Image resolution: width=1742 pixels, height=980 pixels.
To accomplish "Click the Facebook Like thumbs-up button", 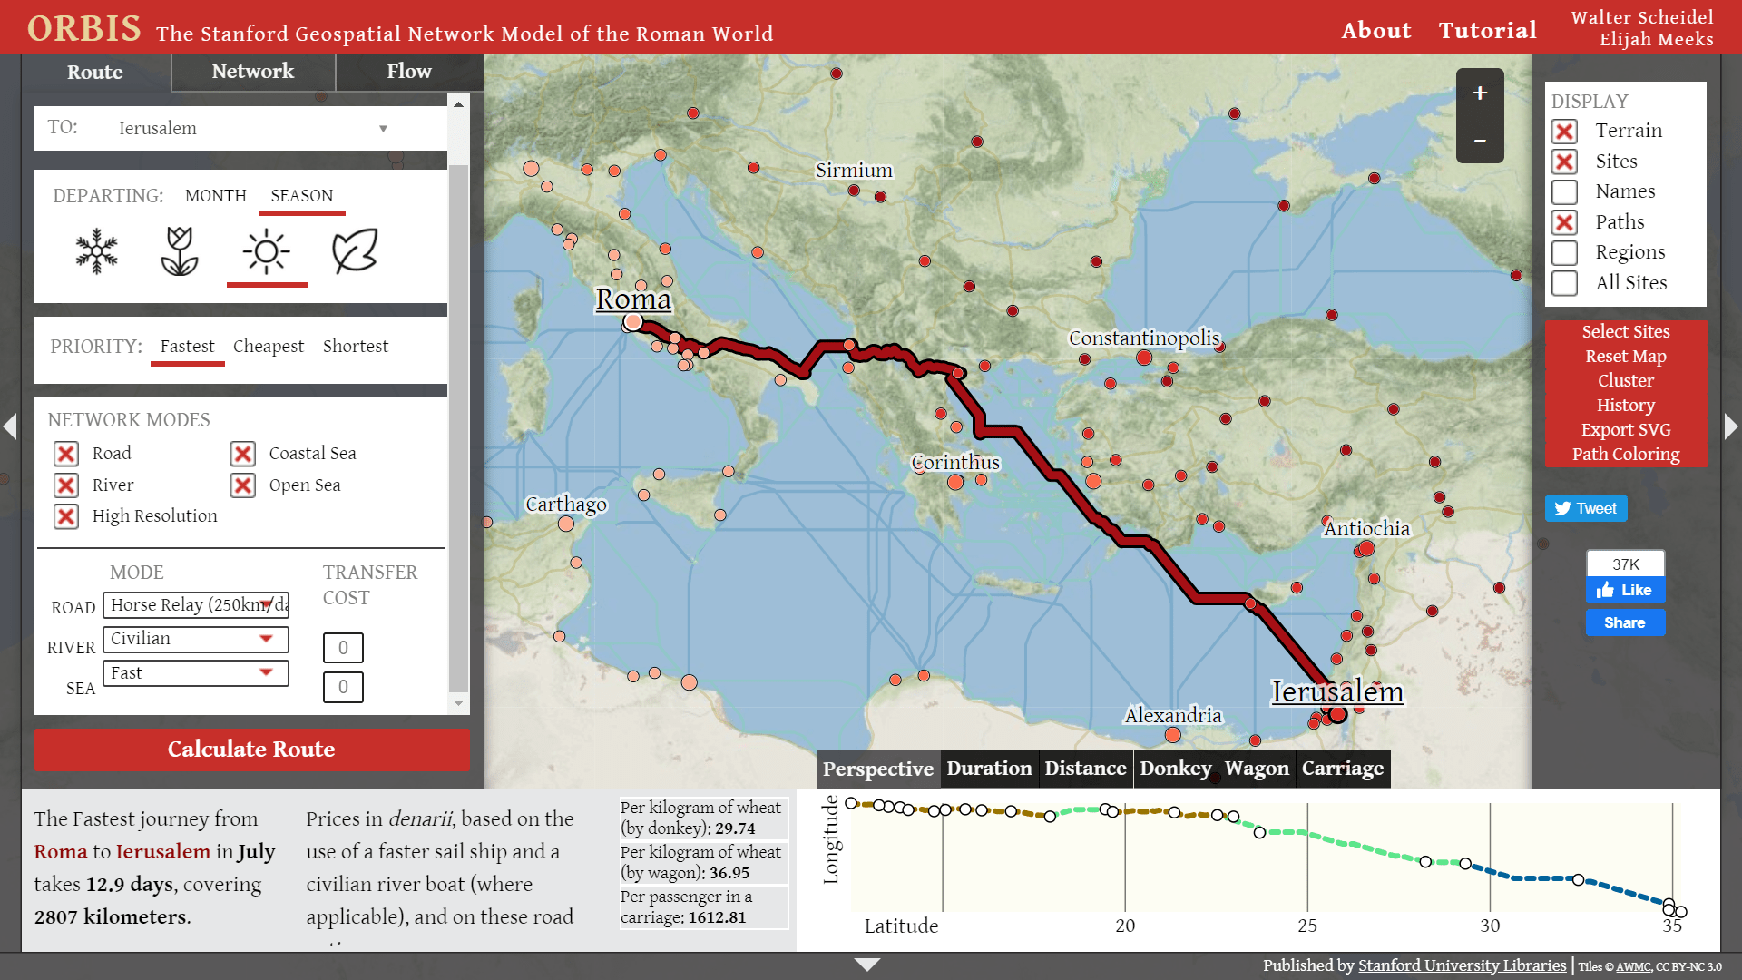I will point(1625,590).
